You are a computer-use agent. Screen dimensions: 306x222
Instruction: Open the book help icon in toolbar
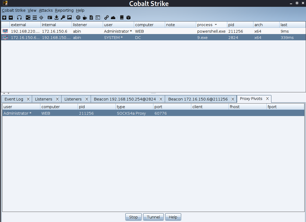coord(122,17)
